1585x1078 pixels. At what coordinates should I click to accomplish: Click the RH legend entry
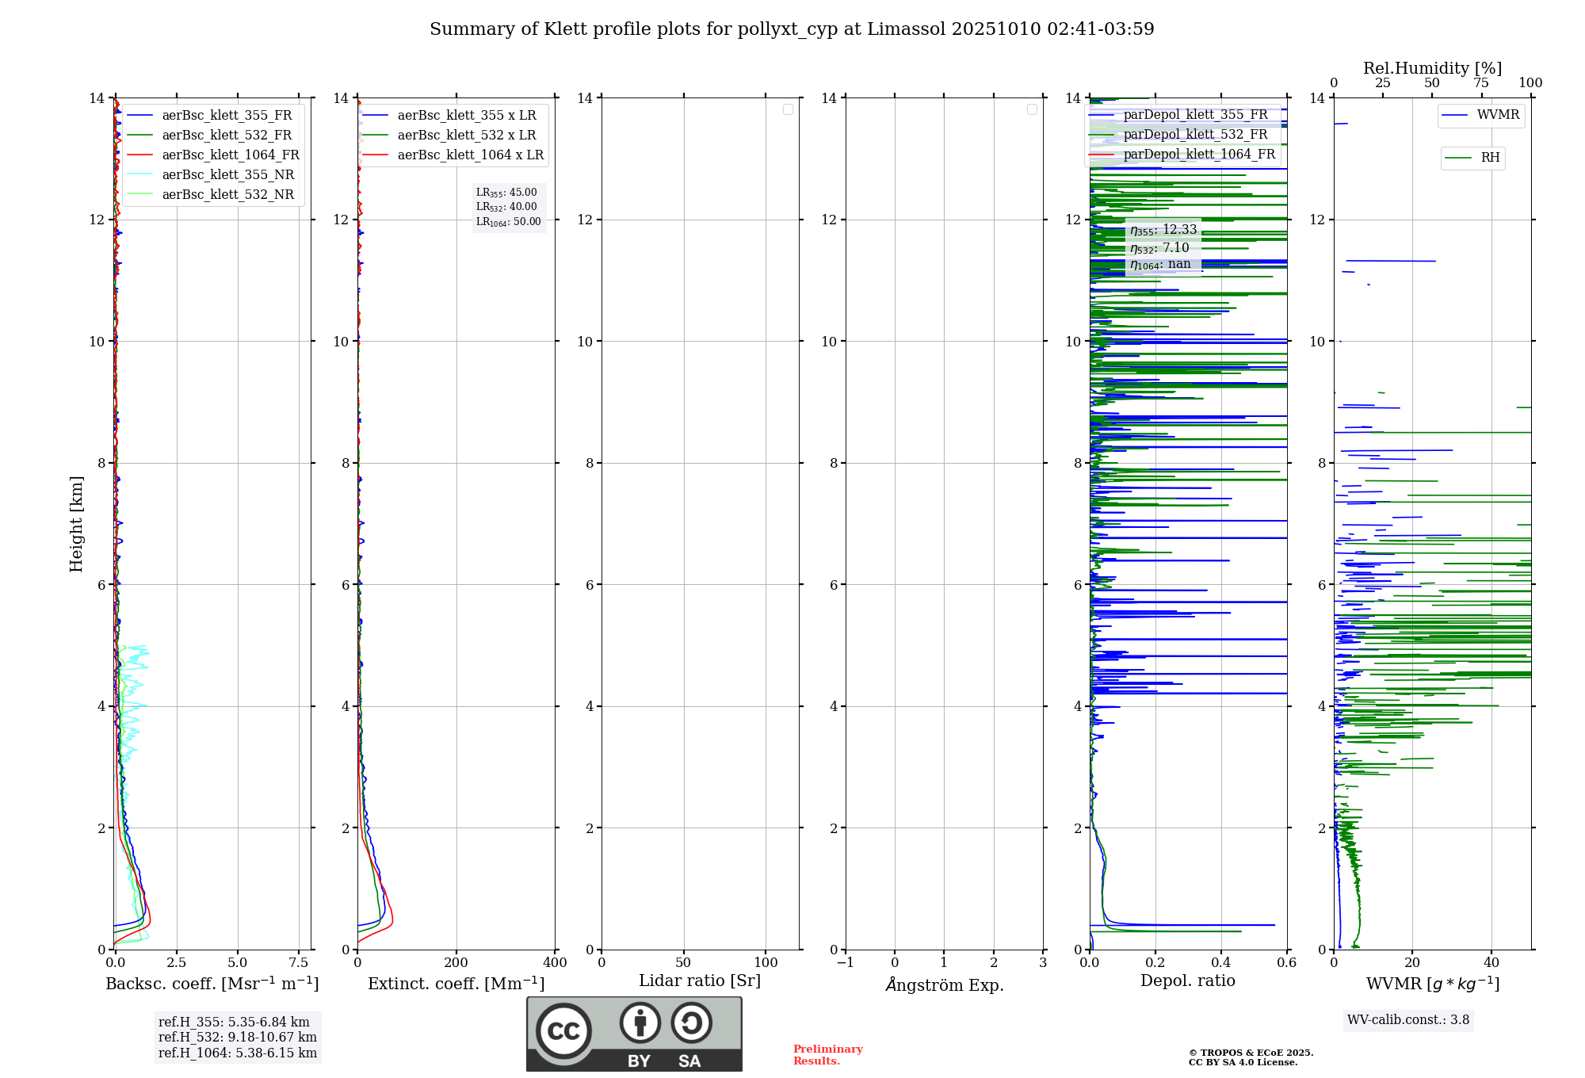(1489, 158)
